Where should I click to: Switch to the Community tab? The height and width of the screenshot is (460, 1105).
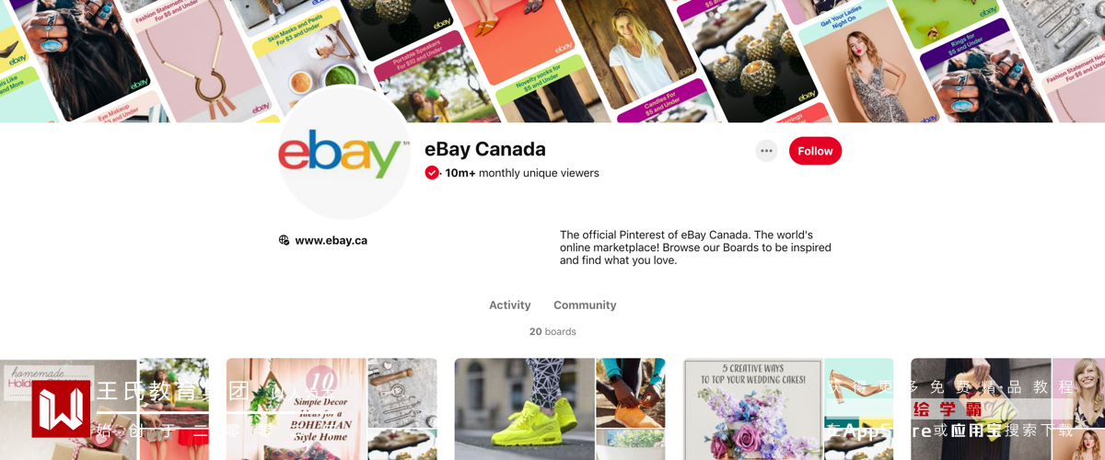tap(585, 305)
